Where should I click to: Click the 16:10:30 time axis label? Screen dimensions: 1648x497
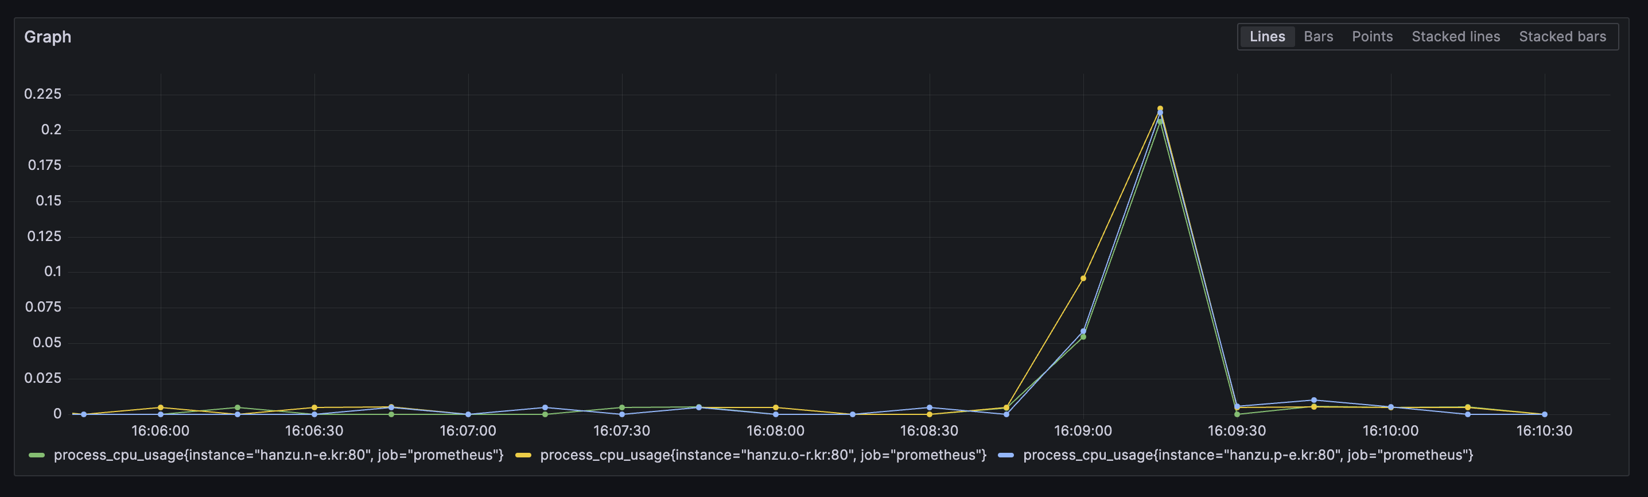point(1544,431)
